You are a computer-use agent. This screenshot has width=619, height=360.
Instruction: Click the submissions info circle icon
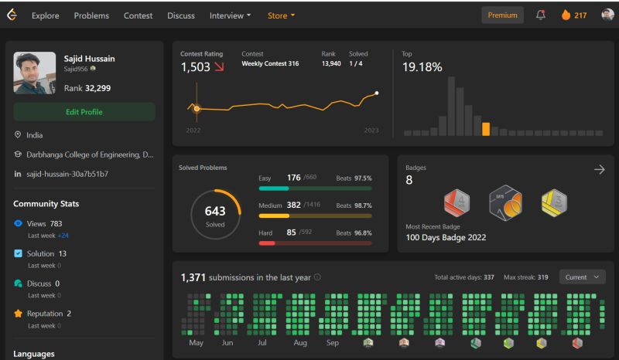[317, 277]
